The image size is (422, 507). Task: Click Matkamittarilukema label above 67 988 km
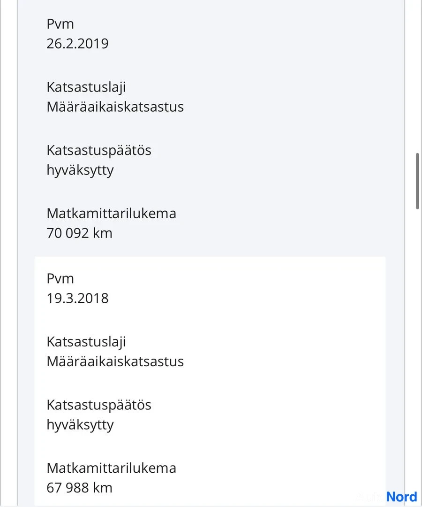[112, 468]
